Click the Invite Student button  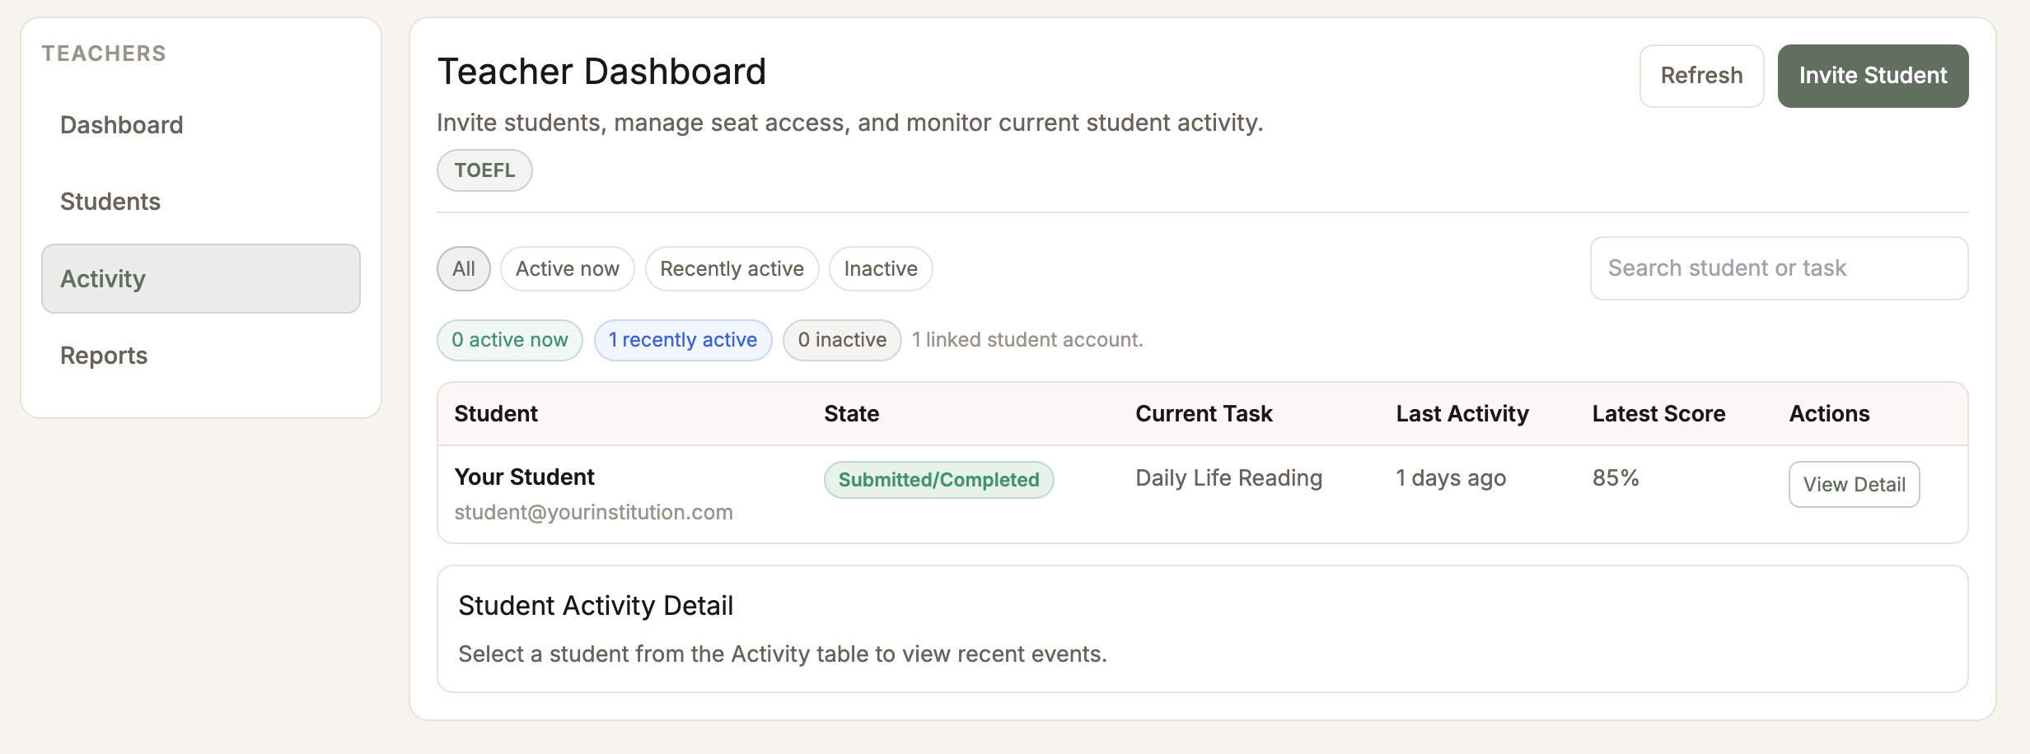click(x=1873, y=75)
